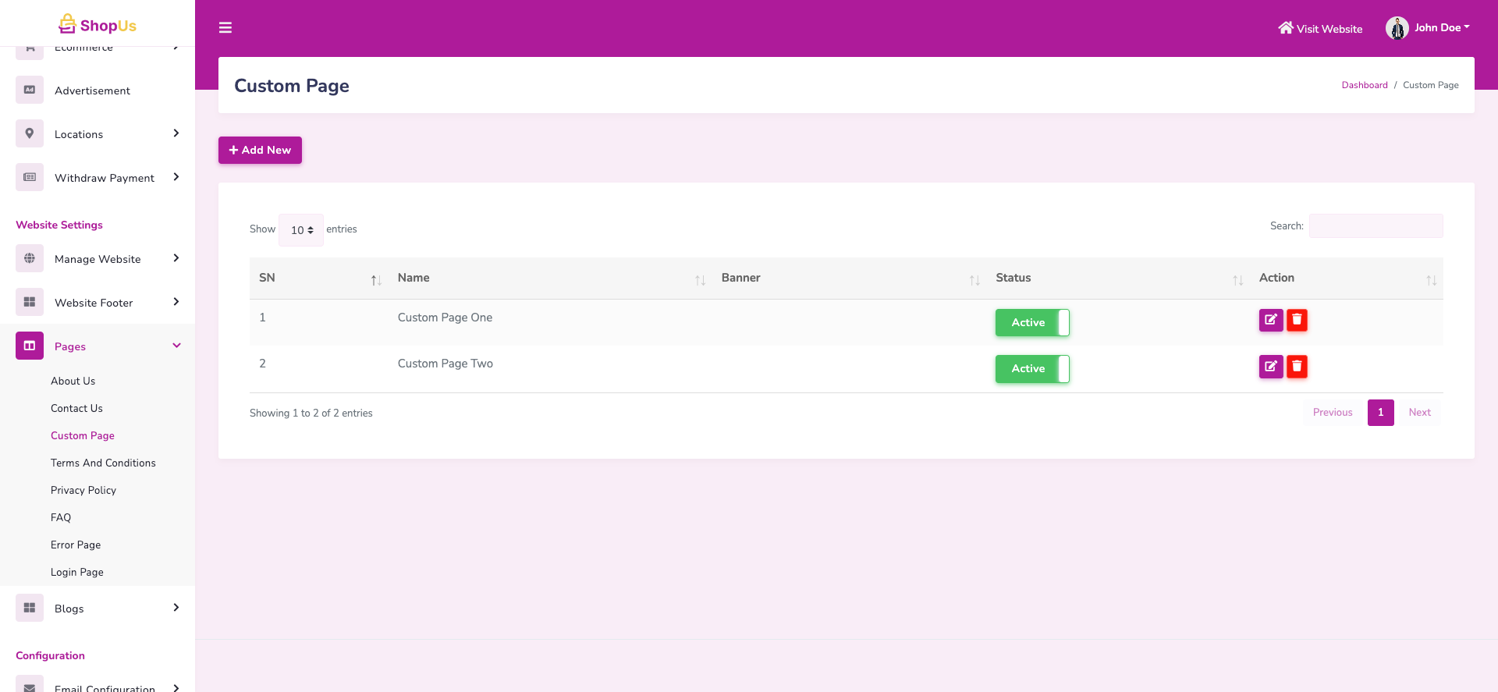Click inside the Search input field

1376,225
